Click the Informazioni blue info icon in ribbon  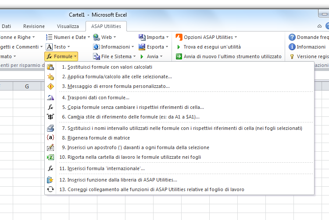[x=97, y=47]
